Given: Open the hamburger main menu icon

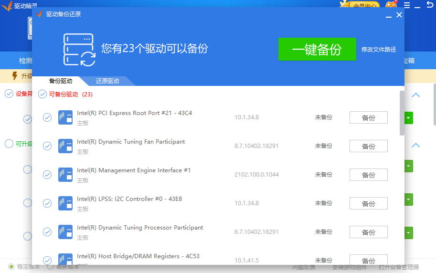Looking at the screenshot, I should (x=407, y=5).
